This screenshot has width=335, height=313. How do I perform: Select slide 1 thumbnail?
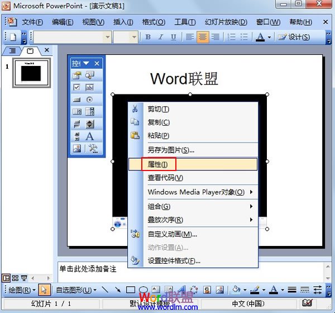[32, 73]
